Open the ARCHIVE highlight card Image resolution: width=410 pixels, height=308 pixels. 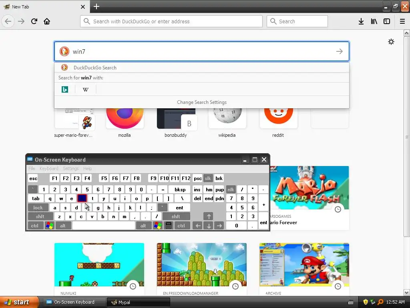tap(304, 270)
